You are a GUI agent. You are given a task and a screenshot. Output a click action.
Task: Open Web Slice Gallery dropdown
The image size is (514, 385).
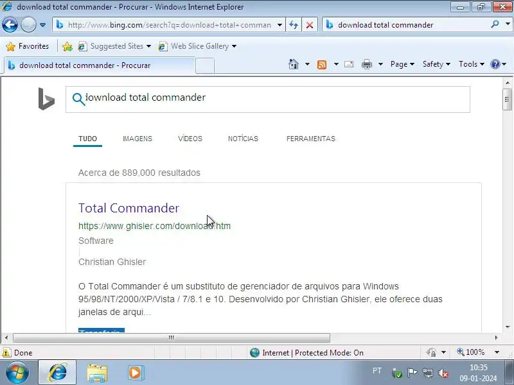197,46
